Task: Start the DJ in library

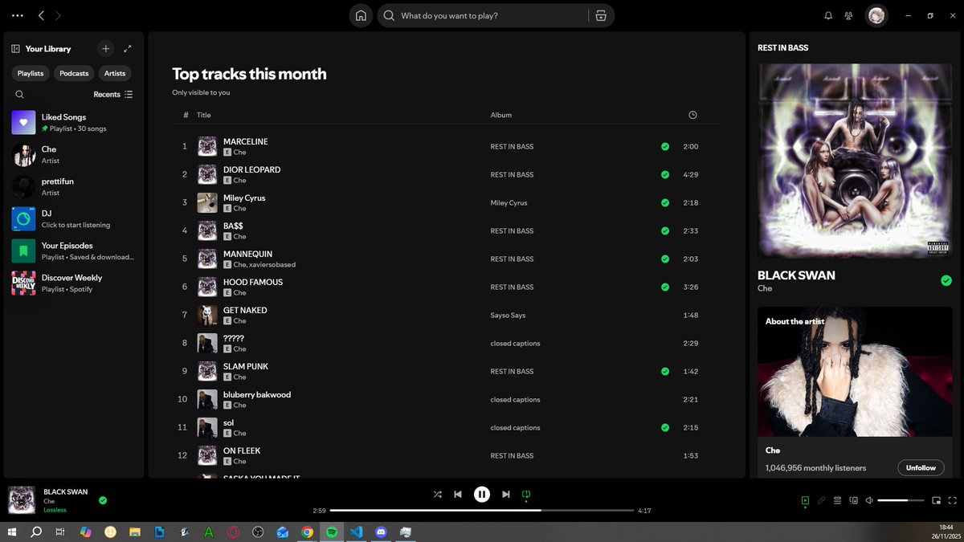Action: tap(74, 219)
